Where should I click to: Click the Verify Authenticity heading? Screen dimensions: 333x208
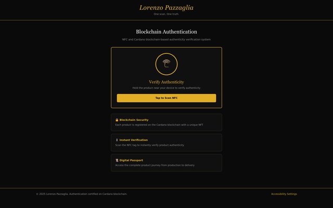click(166, 82)
